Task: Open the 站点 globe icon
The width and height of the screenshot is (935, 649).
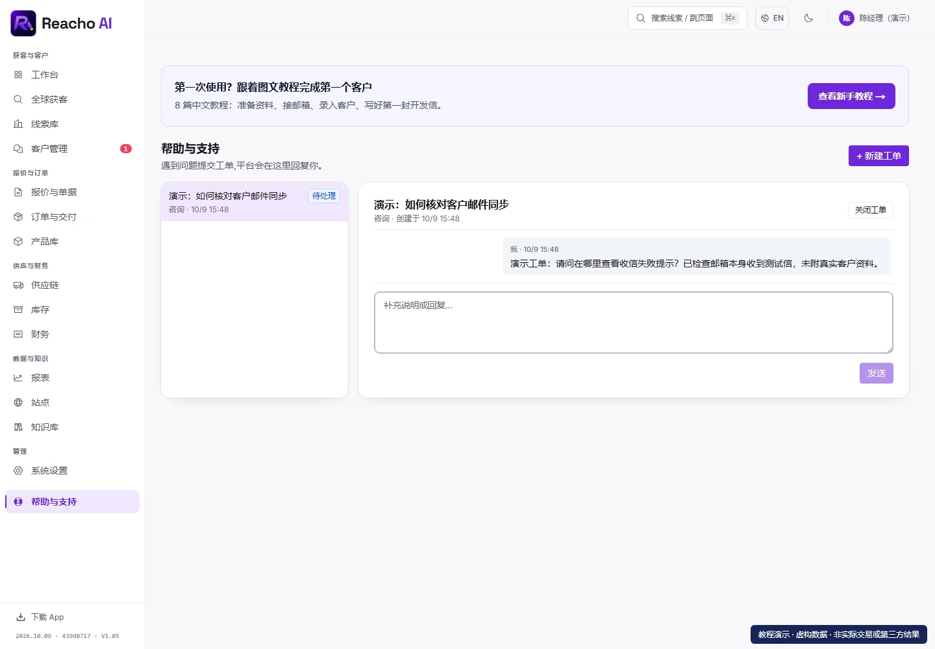Action: point(18,402)
